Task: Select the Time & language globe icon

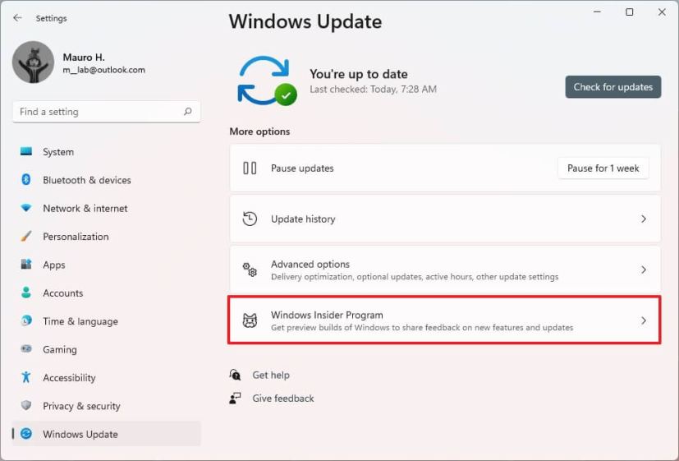Action: tap(26, 320)
